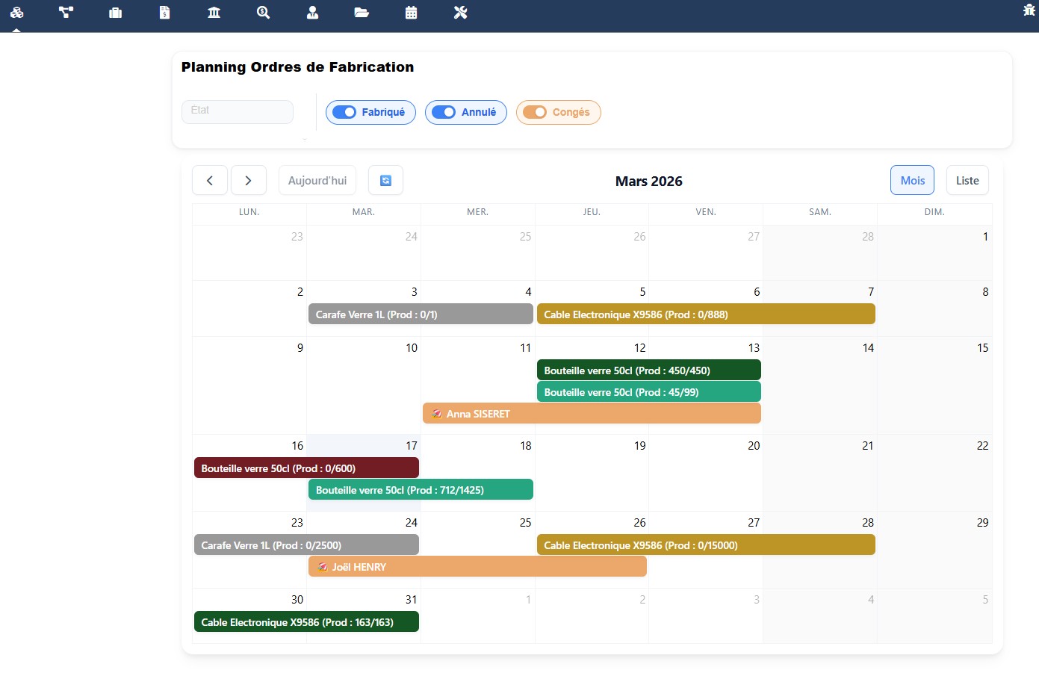Open the État filter dropdown
Screen dimensions: 1039x673
(x=238, y=112)
